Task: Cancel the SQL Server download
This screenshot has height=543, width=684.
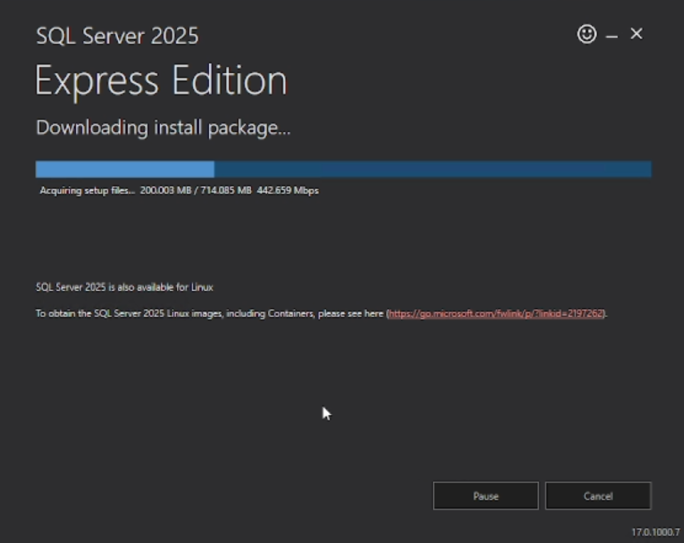Action: (598, 496)
